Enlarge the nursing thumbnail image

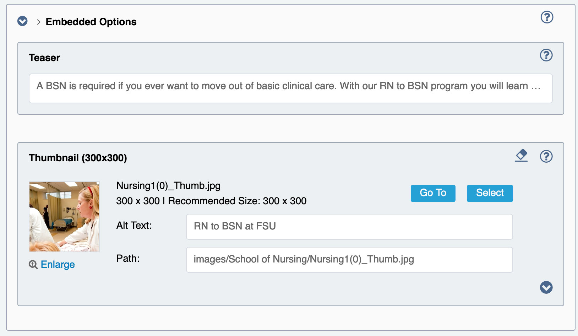[x=58, y=265]
